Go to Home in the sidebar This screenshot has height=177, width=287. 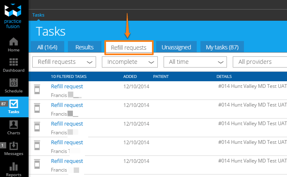(14, 42)
